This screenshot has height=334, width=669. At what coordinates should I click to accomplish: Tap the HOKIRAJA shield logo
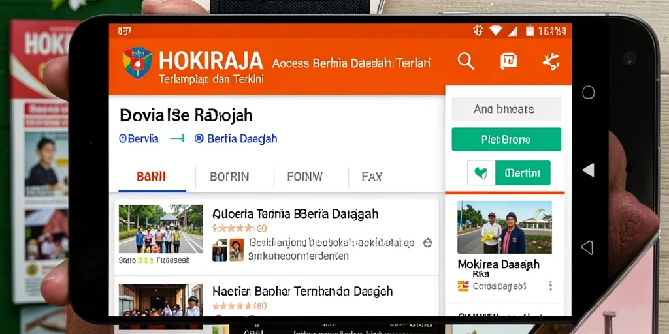point(137,63)
